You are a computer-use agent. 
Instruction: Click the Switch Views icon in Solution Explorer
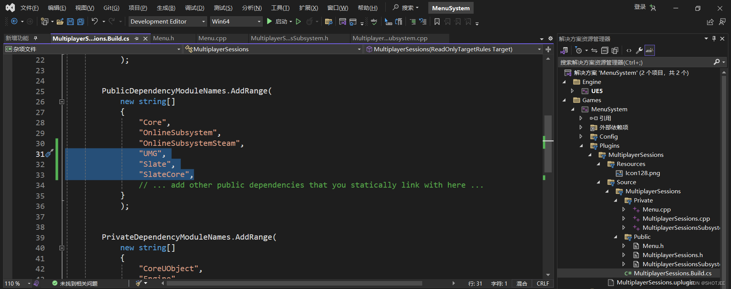coord(564,50)
